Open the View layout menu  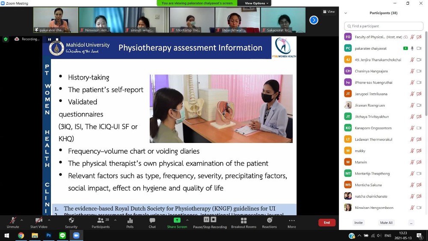click(329, 12)
